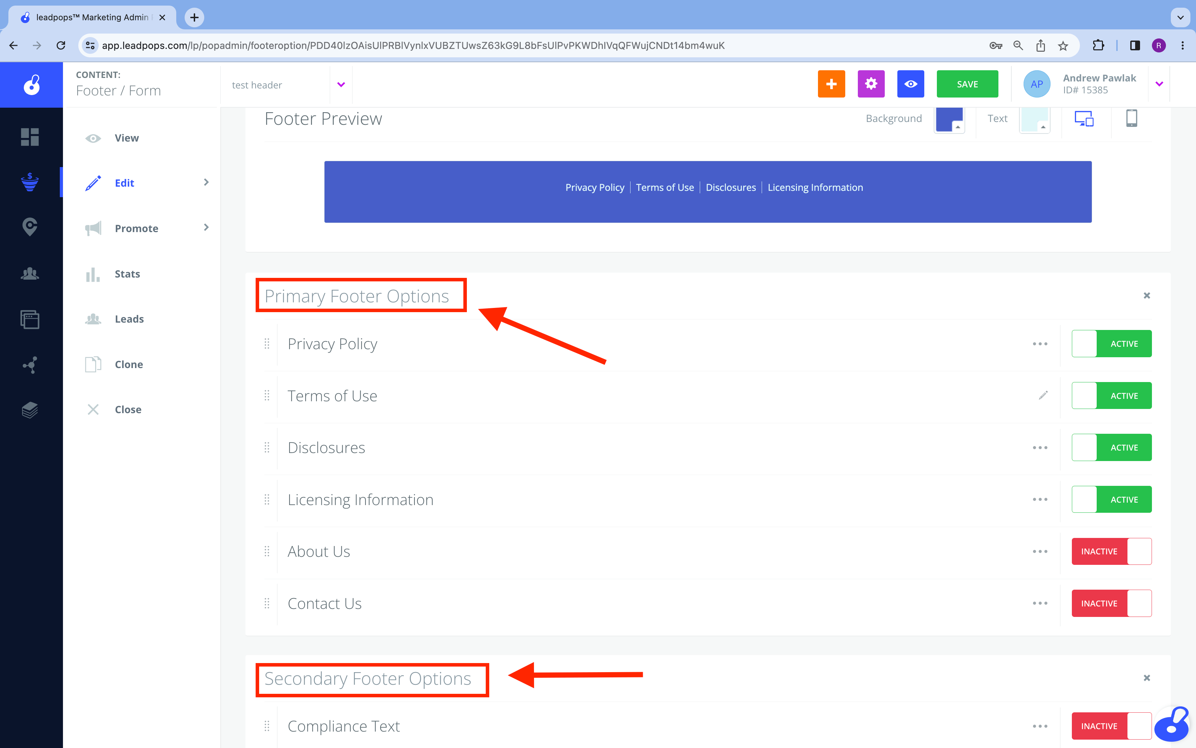This screenshot has width=1196, height=748.
Task: Select the Clone menu item
Action: pyautogui.click(x=129, y=365)
